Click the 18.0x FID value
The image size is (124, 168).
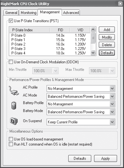click(x=60, y=53)
